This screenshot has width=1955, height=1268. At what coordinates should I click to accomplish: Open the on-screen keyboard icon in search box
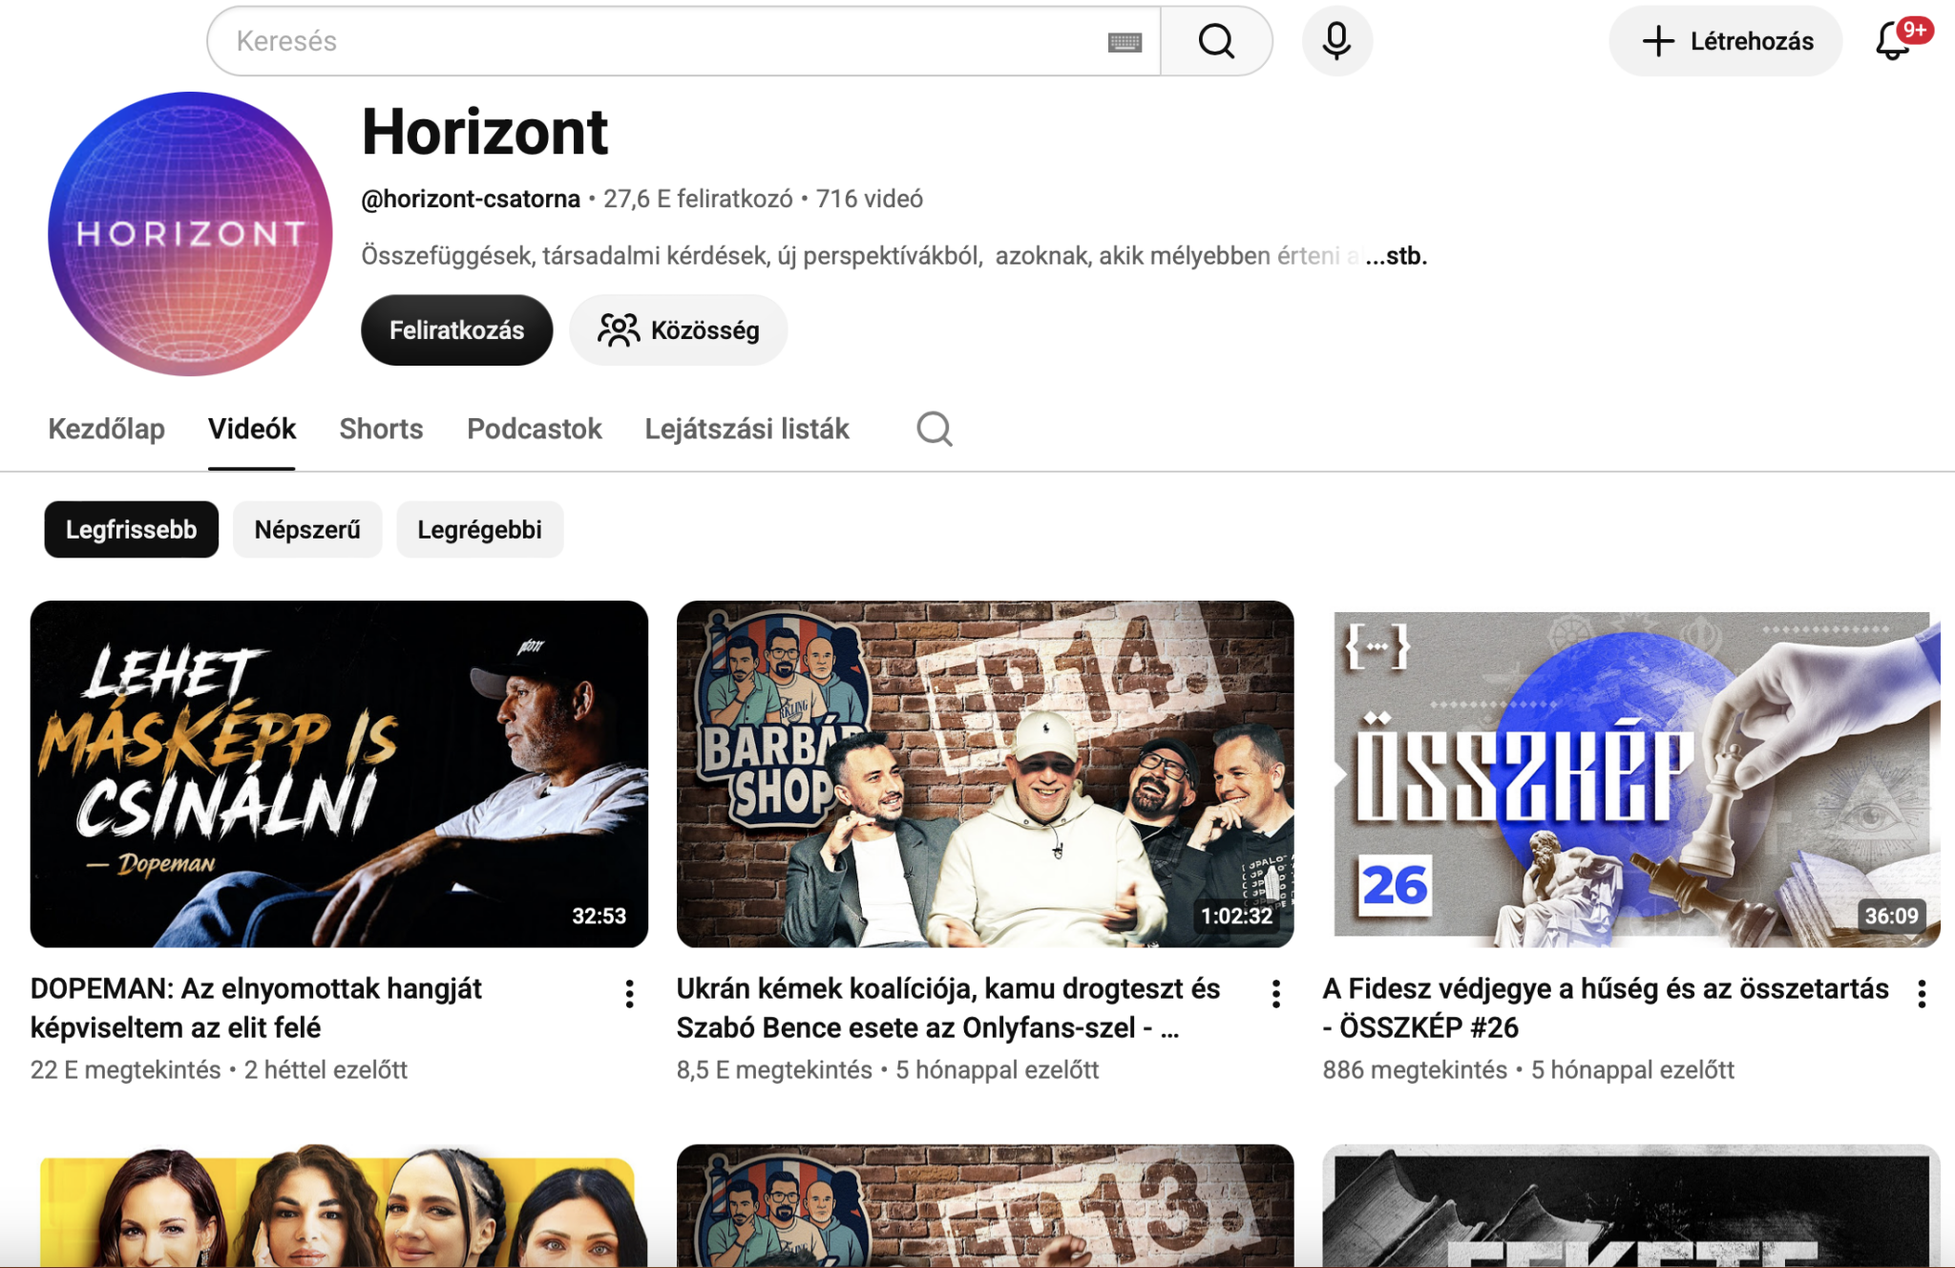1125,42
